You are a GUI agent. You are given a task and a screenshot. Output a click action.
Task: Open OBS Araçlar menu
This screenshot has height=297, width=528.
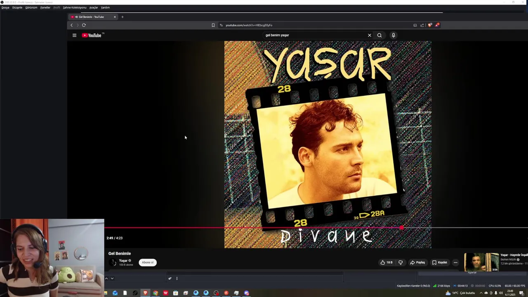pos(94,7)
